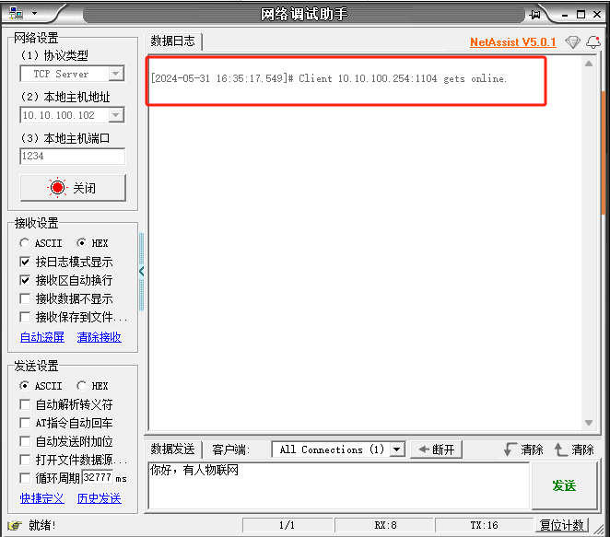
Task: Click the 就绪 status icon
Action: [15, 525]
